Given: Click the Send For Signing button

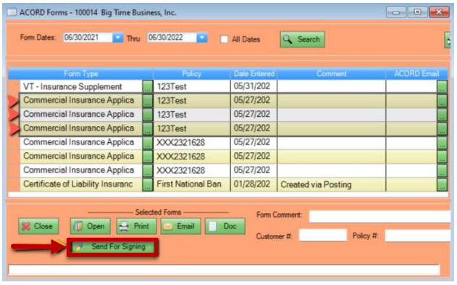Looking at the screenshot, I should 112,247.
